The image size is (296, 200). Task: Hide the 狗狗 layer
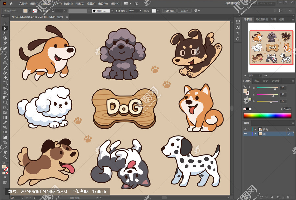[x=245, y=129]
